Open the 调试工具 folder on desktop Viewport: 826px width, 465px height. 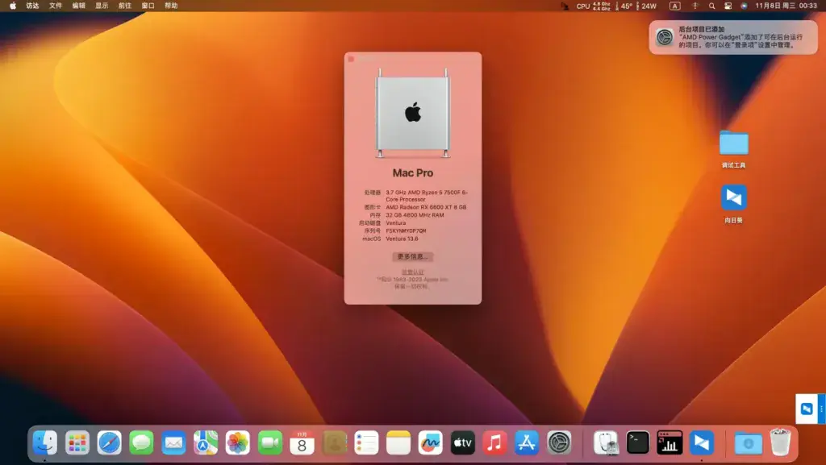733,149
